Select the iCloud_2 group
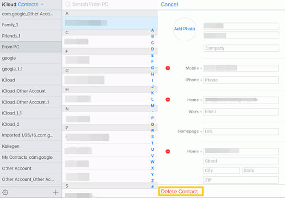The height and width of the screenshot is (198, 285). pos(31,124)
